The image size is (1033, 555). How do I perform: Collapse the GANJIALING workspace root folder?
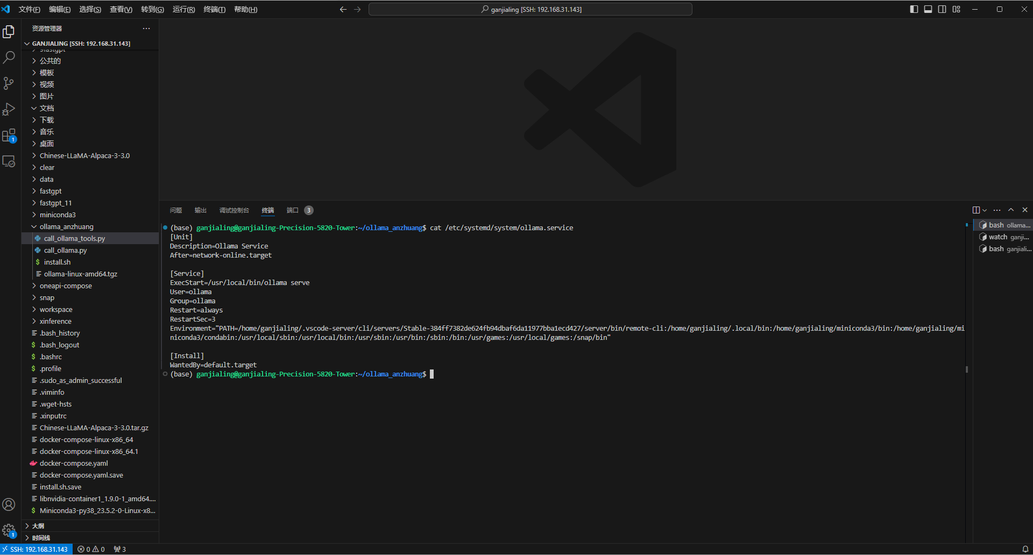coord(81,44)
